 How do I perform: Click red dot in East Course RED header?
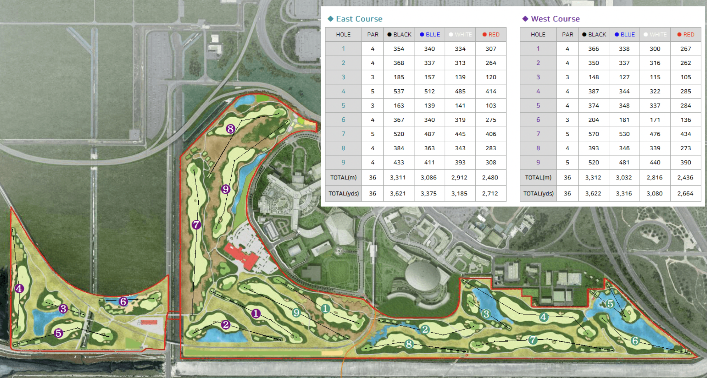click(484, 35)
